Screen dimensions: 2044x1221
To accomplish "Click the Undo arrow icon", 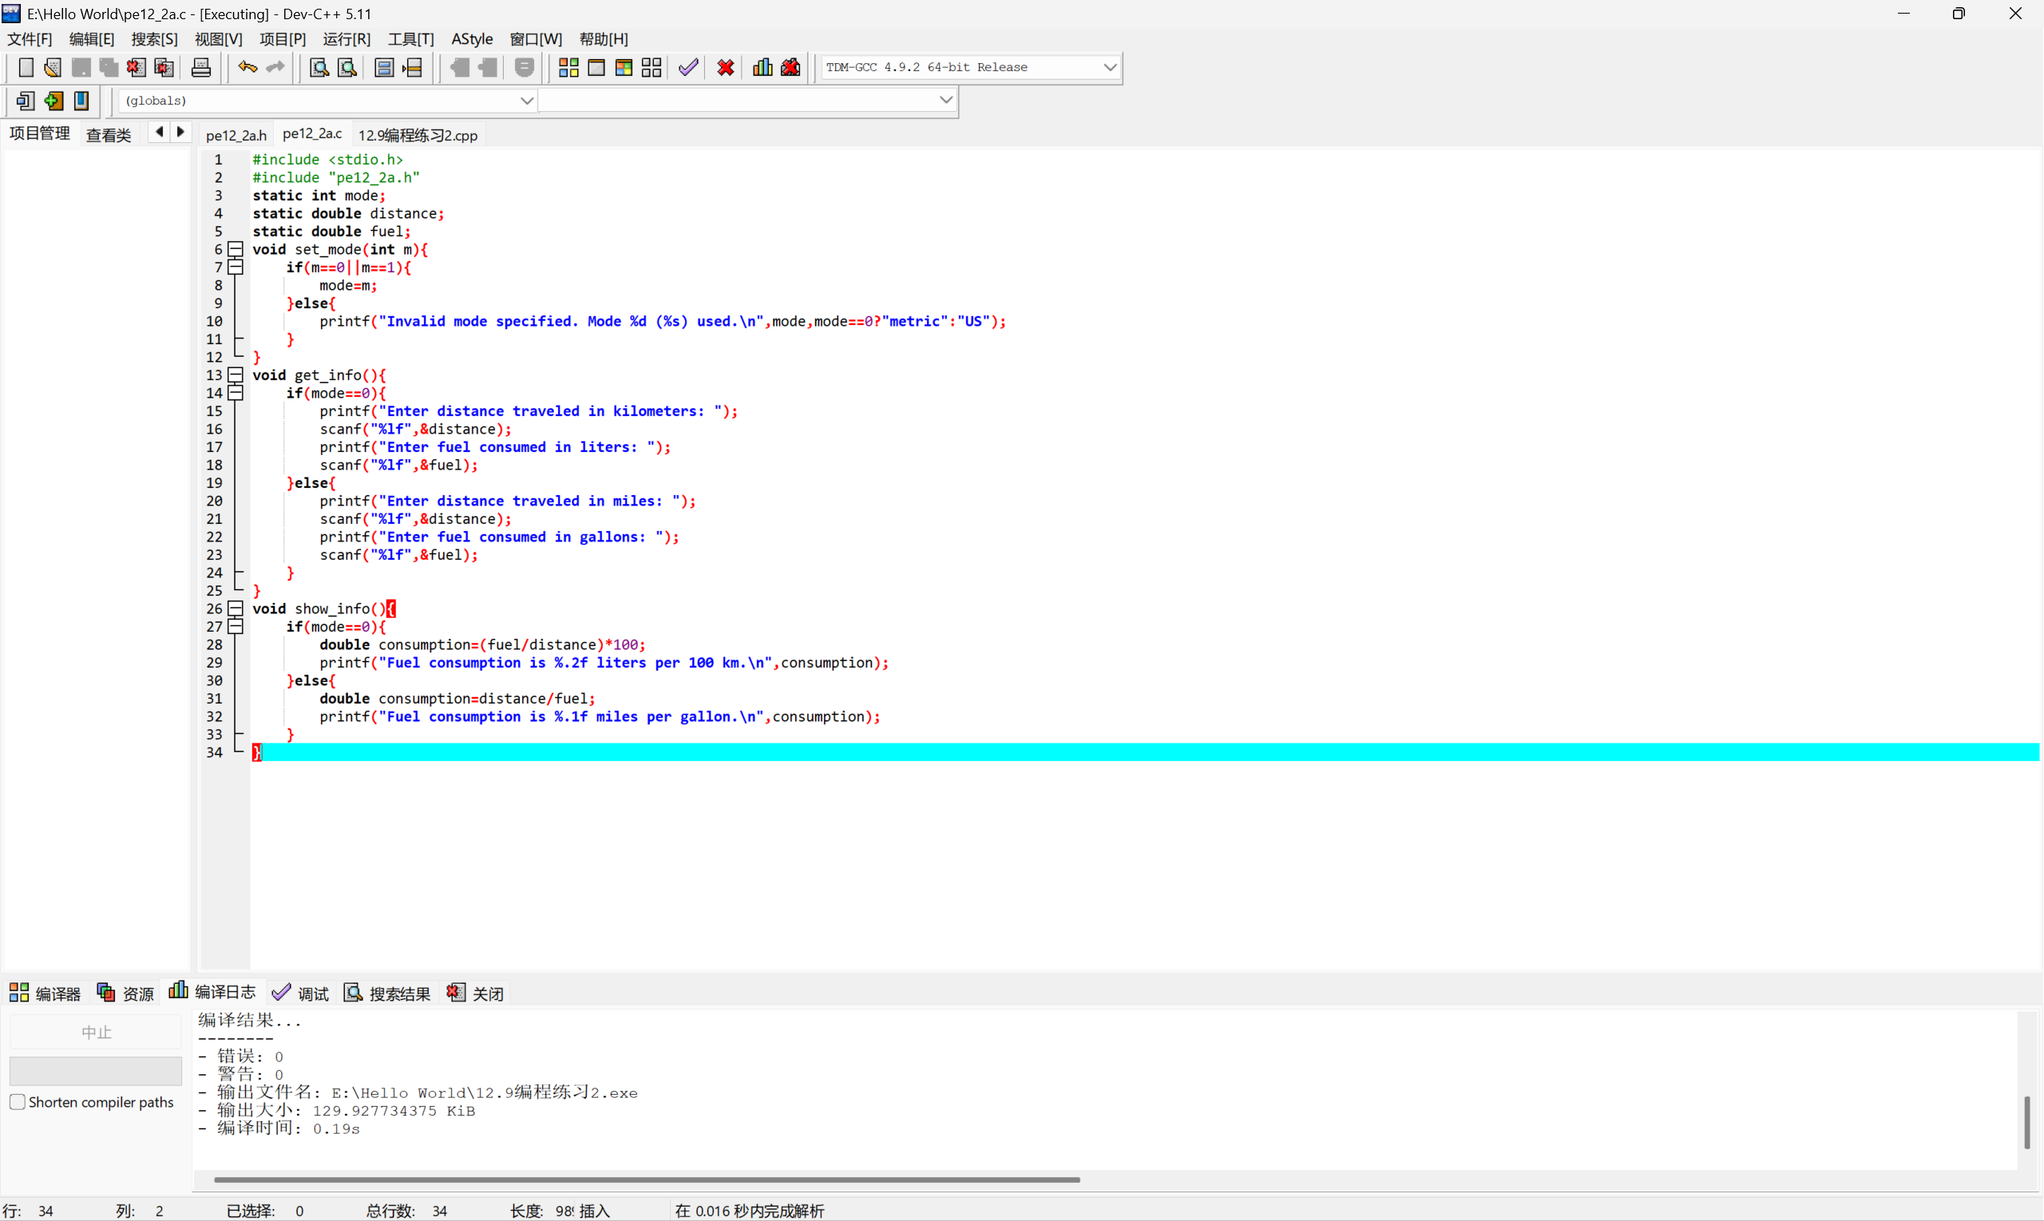I will tap(247, 67).
